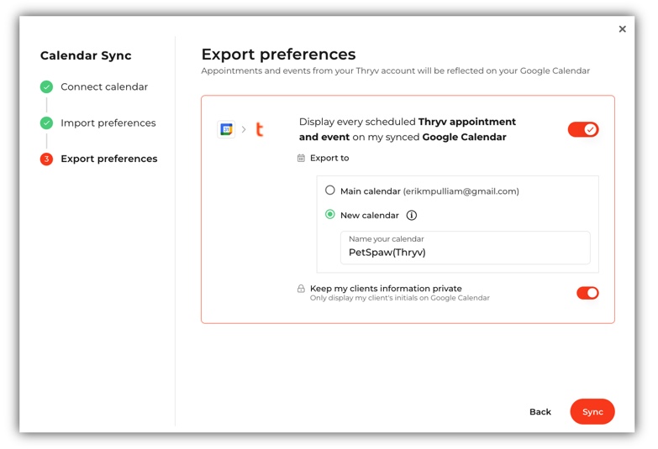658x449 pixels.
Task: Open the Export preferences step
Action: pos(108,159)
